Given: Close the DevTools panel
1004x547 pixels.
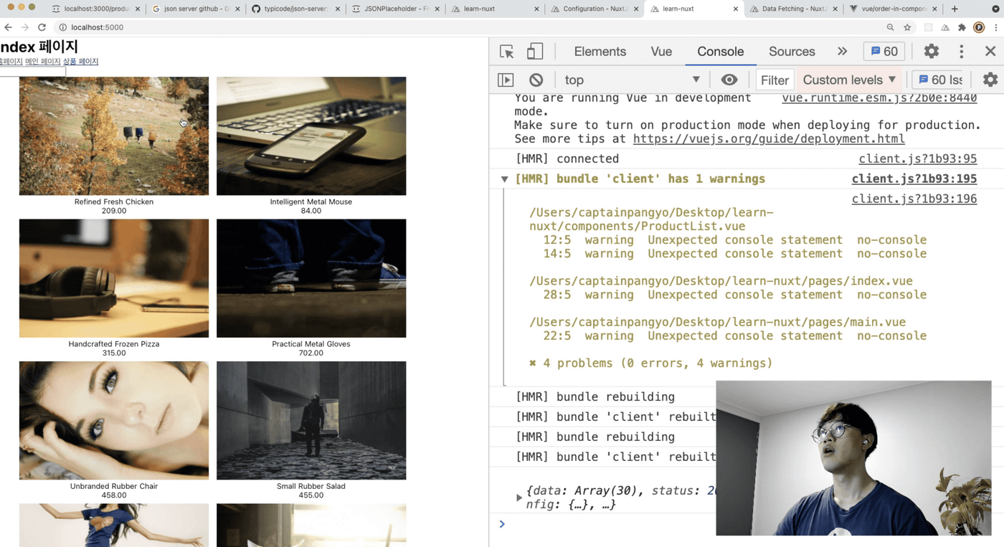Looking at the screenshot, I should [990, 52].
